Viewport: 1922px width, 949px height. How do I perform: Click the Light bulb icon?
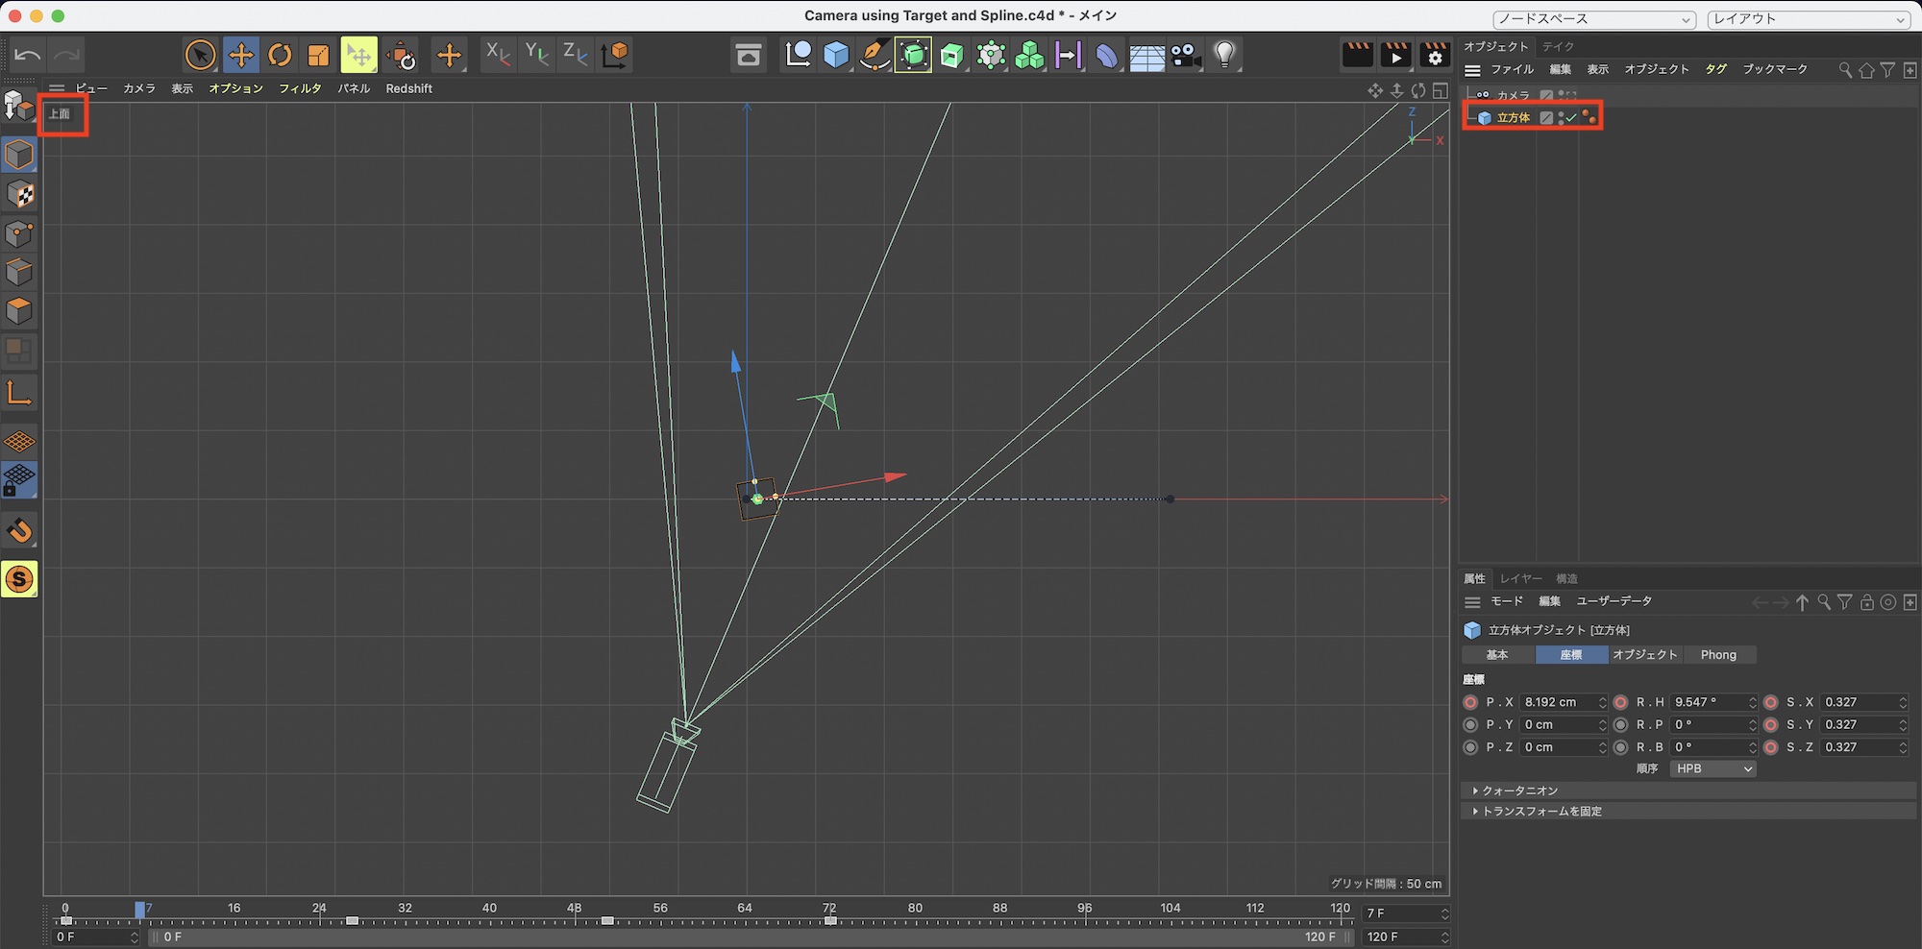pyautogui.click(x=1224, y=56)
